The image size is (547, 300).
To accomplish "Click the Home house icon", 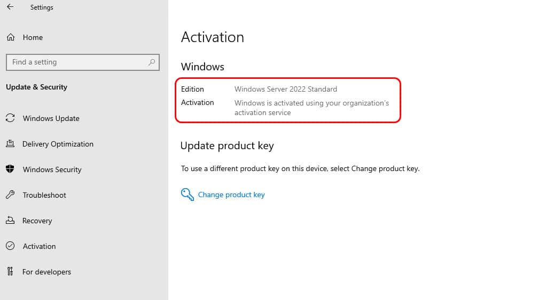I will coord(11,37).
